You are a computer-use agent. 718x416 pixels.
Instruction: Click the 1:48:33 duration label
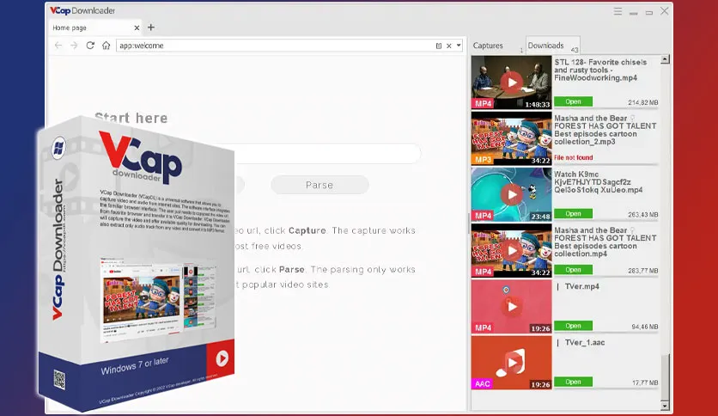point(537,105)
